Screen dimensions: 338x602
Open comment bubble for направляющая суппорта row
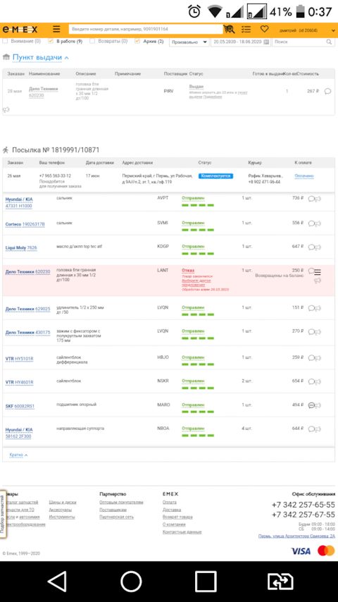tap(311, 429)
